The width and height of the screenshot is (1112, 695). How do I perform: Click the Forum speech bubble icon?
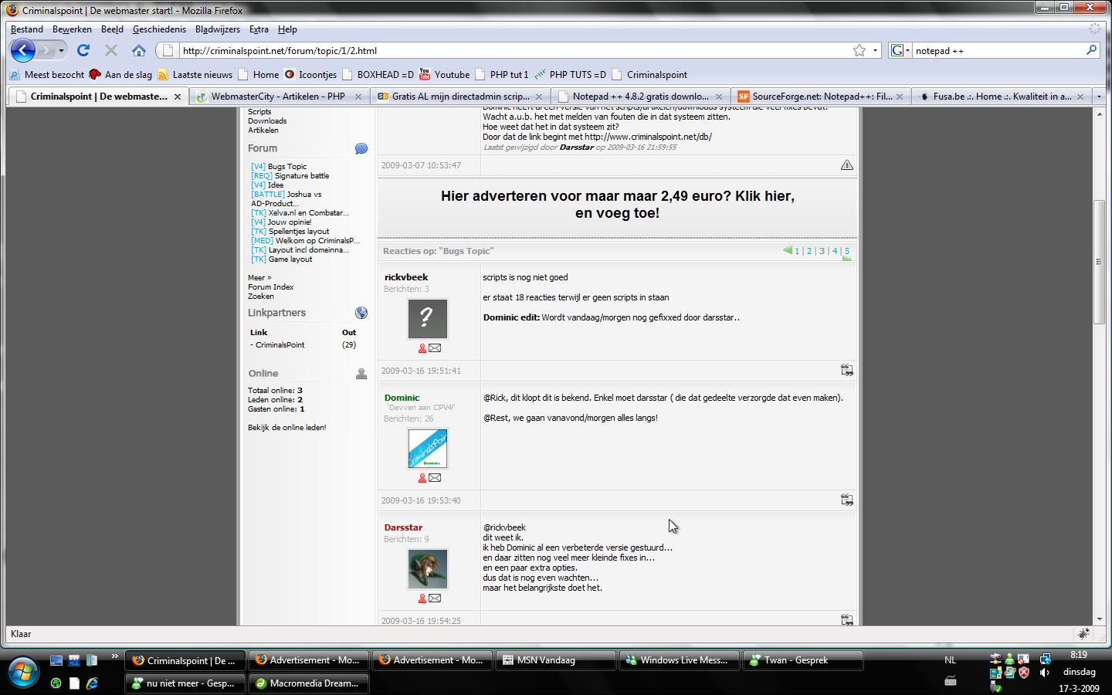tap(361, 148)
